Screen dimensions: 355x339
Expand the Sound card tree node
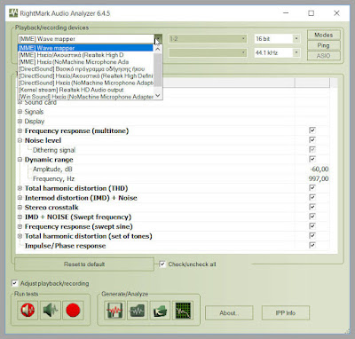pos(20,102)
